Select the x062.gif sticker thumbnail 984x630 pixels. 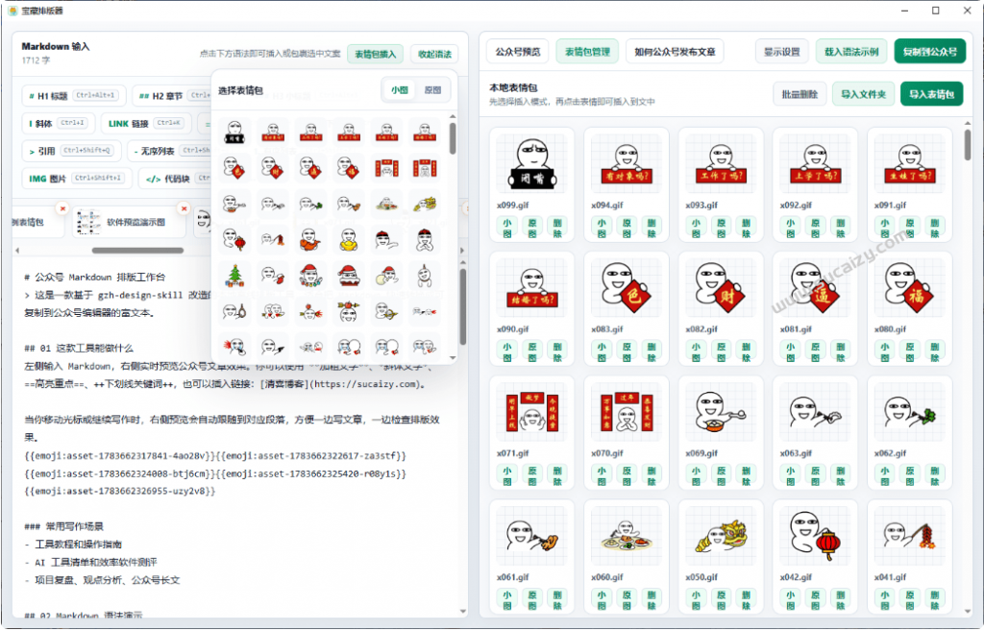[x=909, y=413]
